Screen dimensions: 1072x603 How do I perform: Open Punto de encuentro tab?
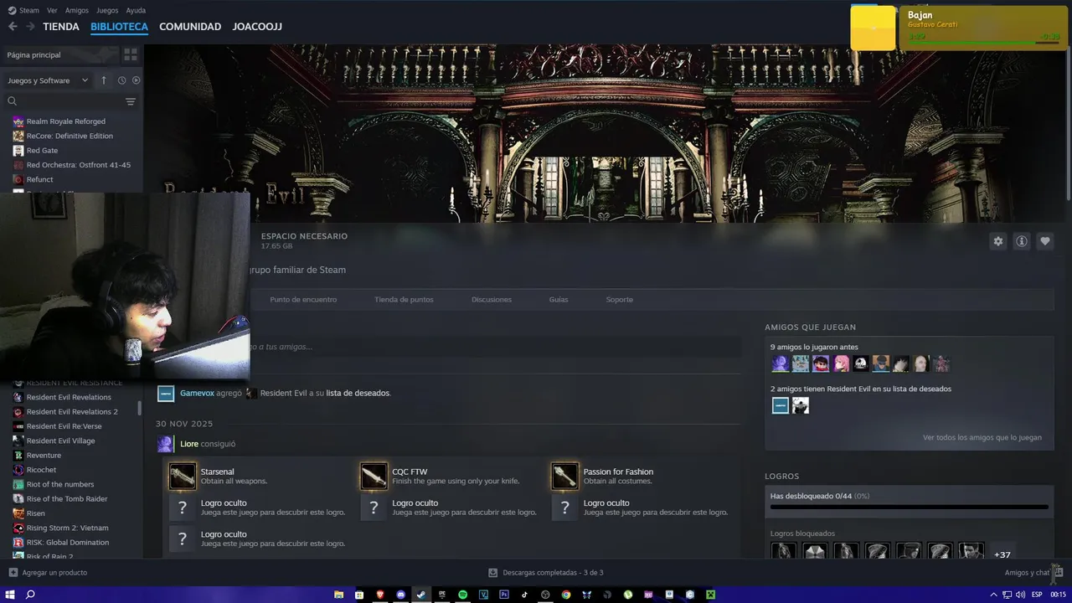click(303, 300)
